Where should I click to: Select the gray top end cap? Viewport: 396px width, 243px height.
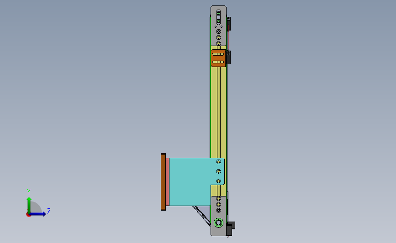[x=218, y=25]
